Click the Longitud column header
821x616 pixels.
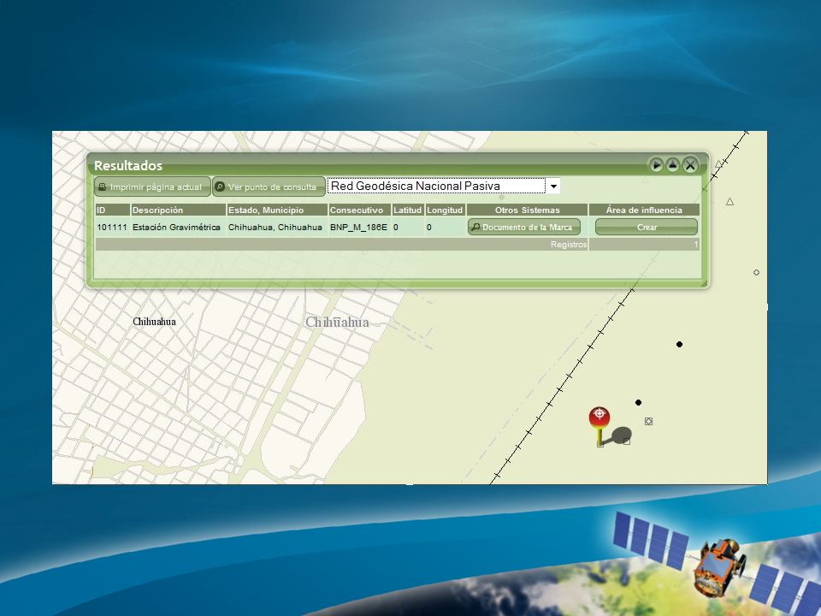tap(445, 210)
